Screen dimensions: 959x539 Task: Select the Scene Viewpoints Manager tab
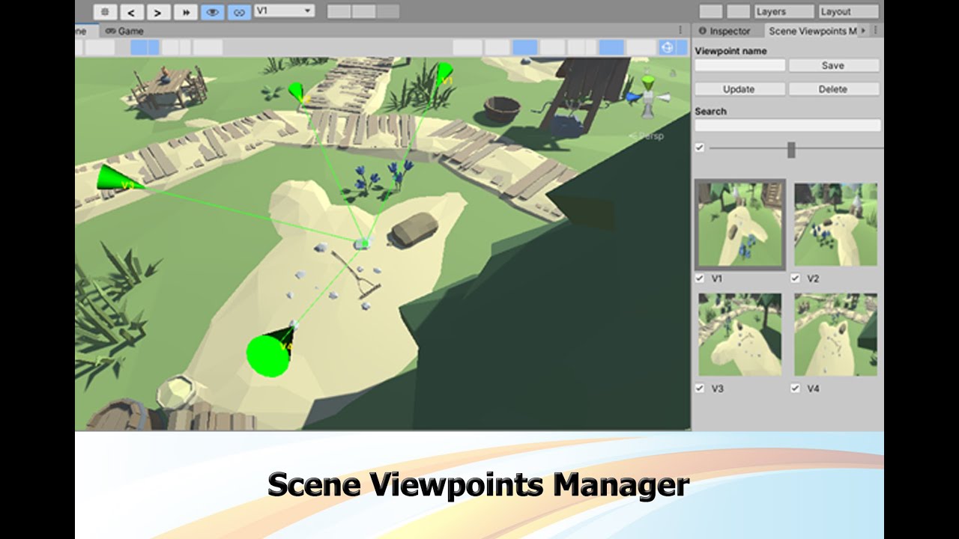coord(812,31)
